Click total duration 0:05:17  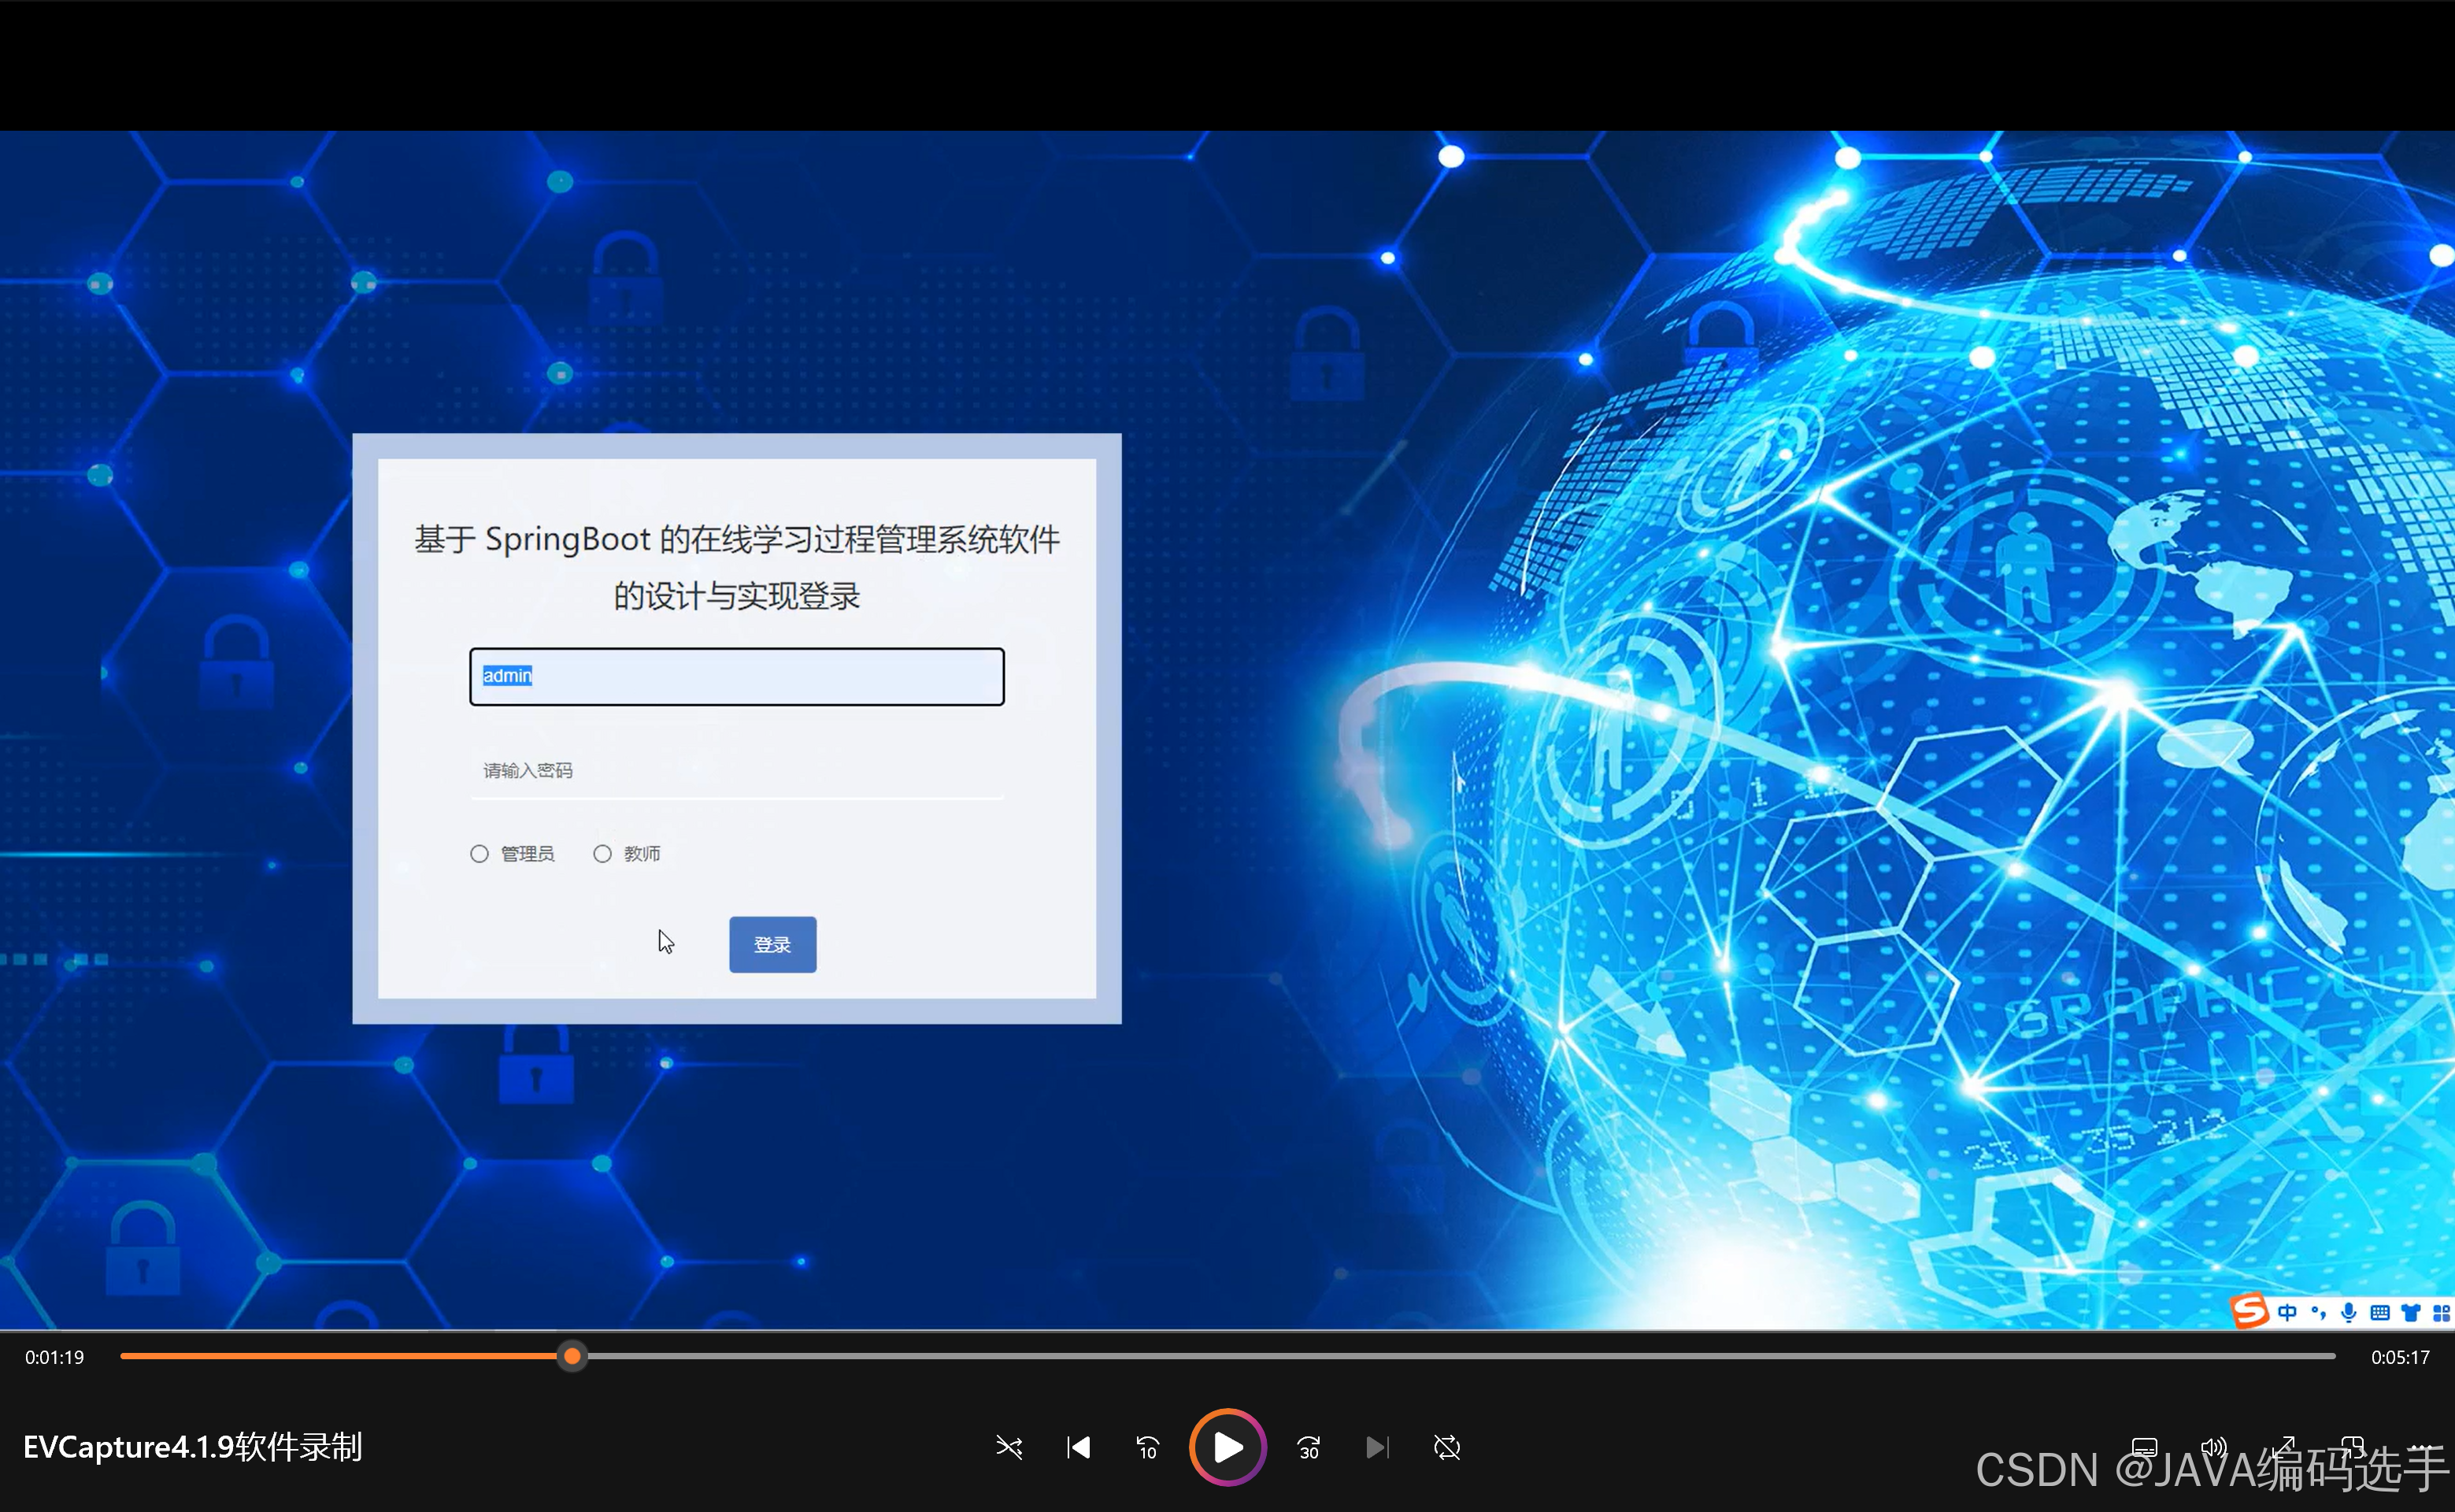coord(2400,1358)
